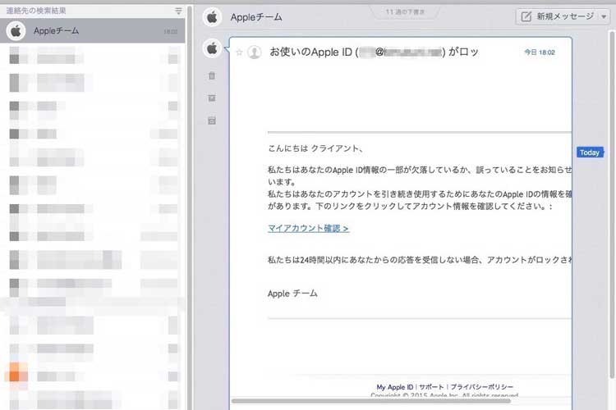
Task: Click the こんにちは クライアント greeting
Action: pyautogui.click(x=315, y=148)
